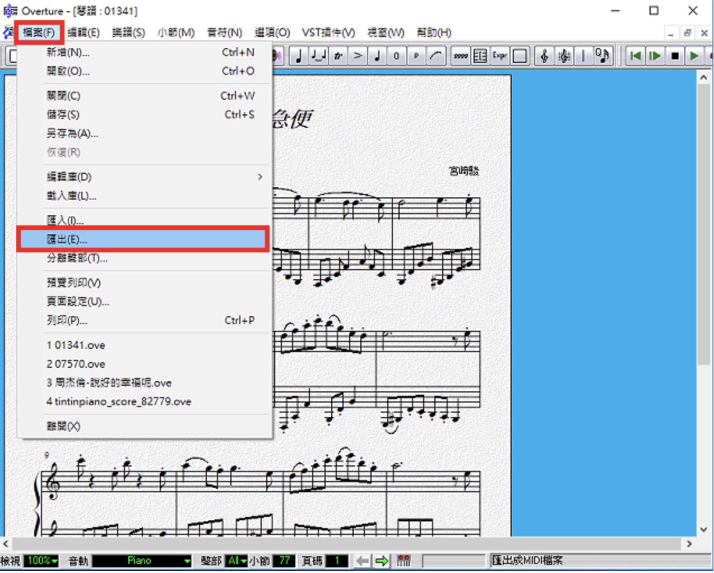Open the 音符(N) menu
714x573 pixels.
pyautogui.click(x=224, y=33)
